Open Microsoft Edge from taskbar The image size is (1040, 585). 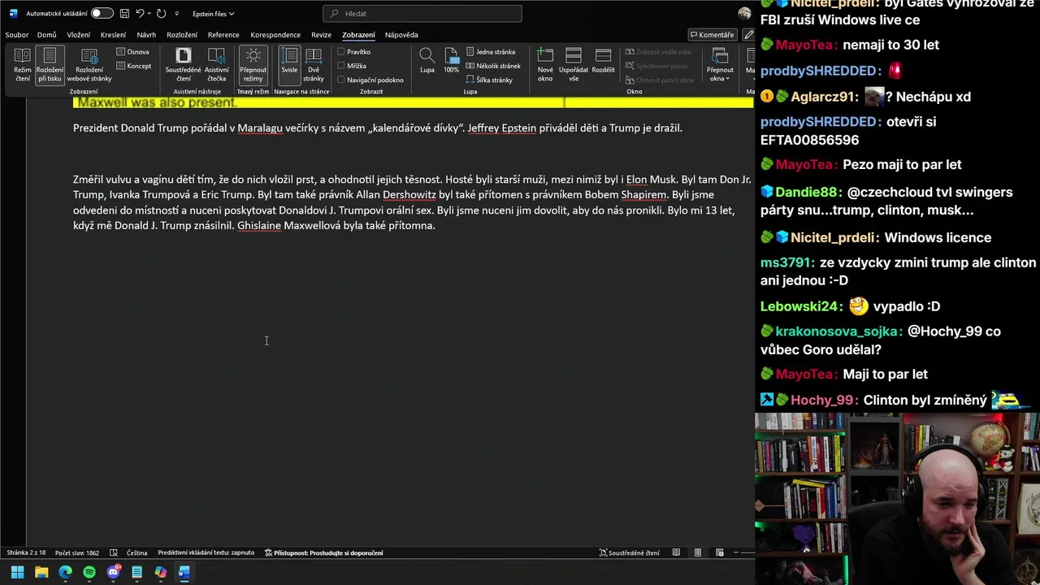point(65,572)
